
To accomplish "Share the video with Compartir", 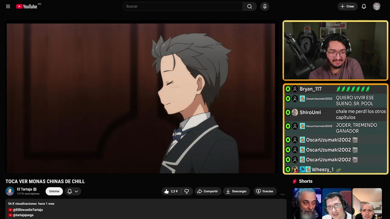I will [208, 191].
